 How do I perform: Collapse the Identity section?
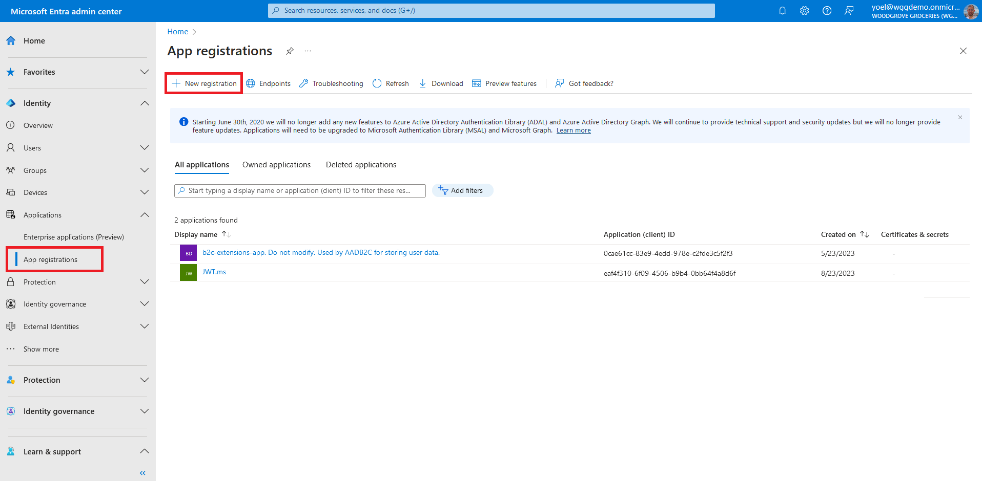click(x=145, y=103)
